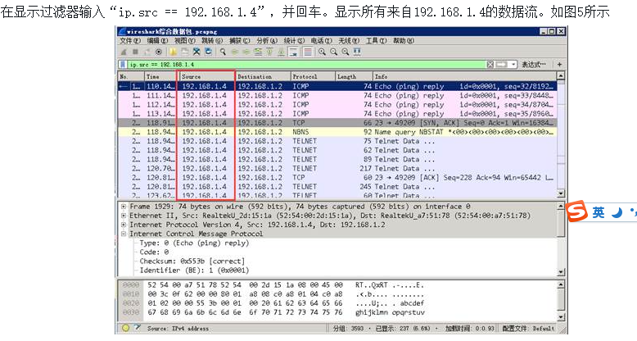Open the 跳转 menu
Viewport: 637px width, 341px height.
click(x=212, y=41)
